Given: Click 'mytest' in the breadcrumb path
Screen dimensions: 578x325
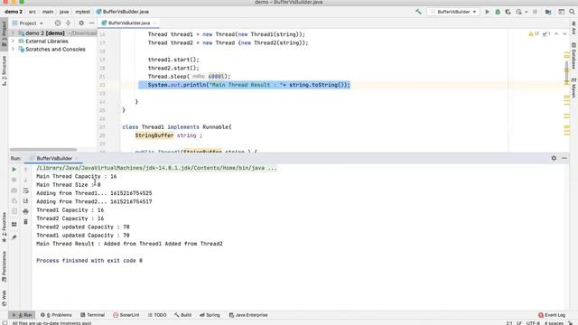Looking at the screenshot, I should tap(82, 12).
